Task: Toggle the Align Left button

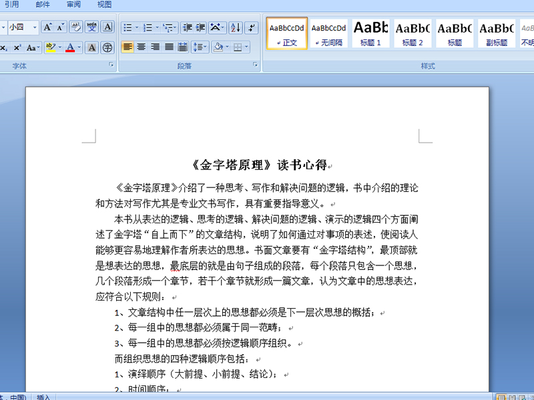Action: coord(127,47)
